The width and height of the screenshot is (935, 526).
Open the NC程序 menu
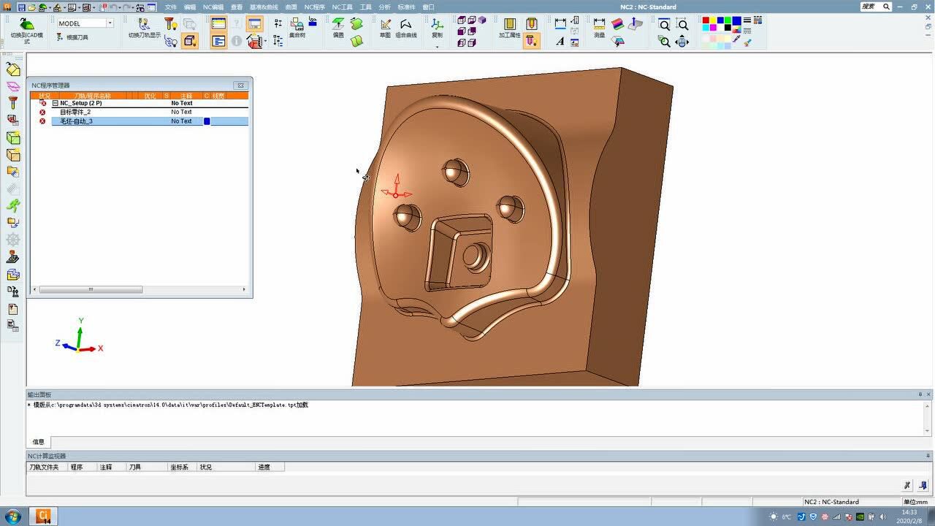point(314,7)
